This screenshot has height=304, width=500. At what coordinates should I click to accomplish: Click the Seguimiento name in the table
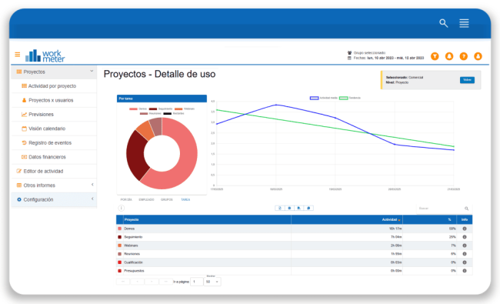coord(133,237)
